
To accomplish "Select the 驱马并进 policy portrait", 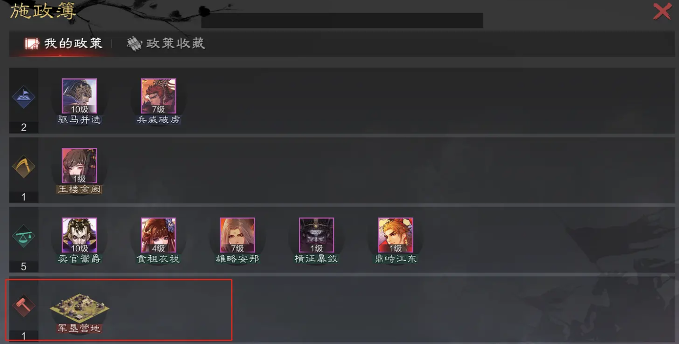I will pyautogui.click(x=79, y=96).
